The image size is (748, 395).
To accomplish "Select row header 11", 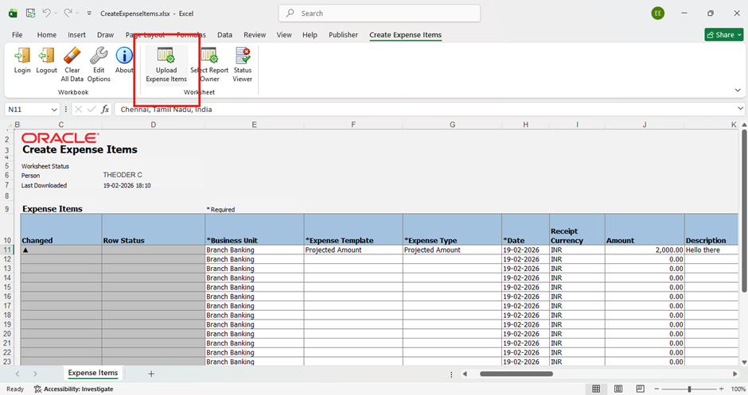I will (x=7, y=250).
